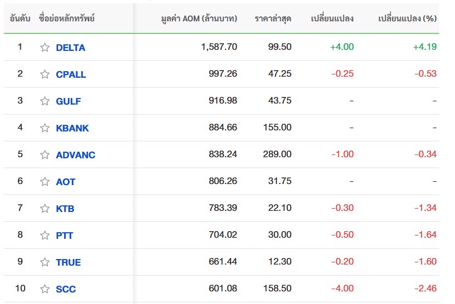The image size is (455, 304).
Task: Favorite KTB using its star icon
Action: click(x=45, y=209)
